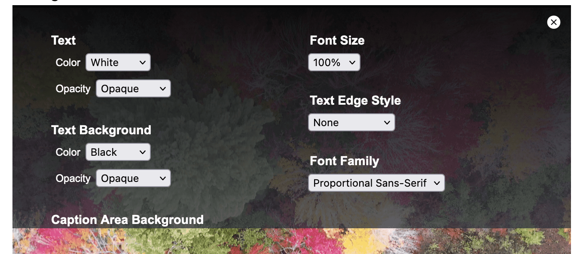
Task: Expand the Text Opacity dropdown
Action: (133, 89)
